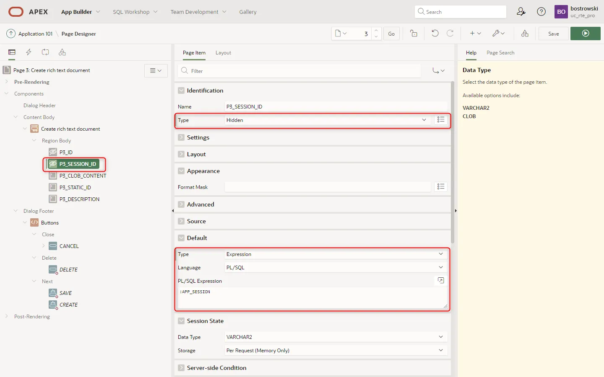Screen dimensions: 604x377
Task: Switch to the Dynamic Actions lightning tab
Action: [29, 52]
